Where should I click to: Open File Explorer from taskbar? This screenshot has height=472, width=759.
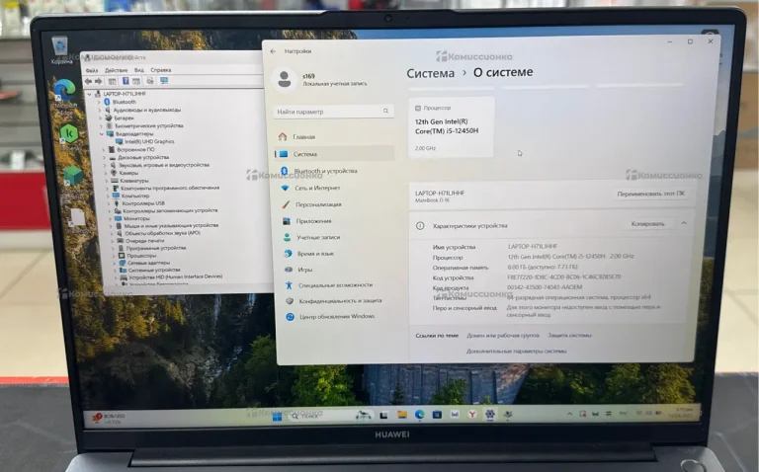(x=402, y=415)
